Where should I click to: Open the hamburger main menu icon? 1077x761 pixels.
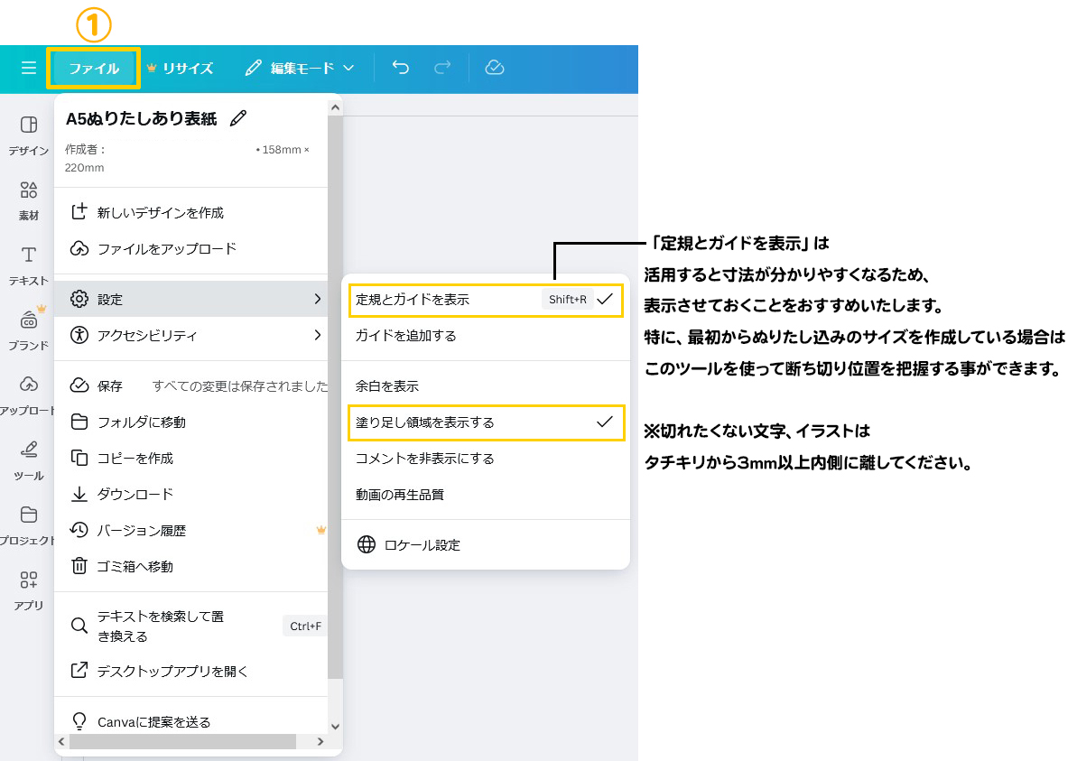[29, 68]
